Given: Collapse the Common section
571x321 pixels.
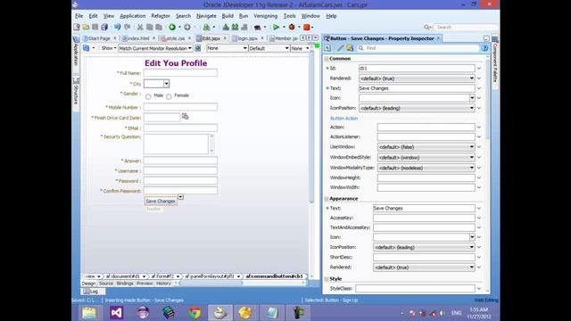Looking at the screenshot, I should pyautogui.click(x=327, y=59).
